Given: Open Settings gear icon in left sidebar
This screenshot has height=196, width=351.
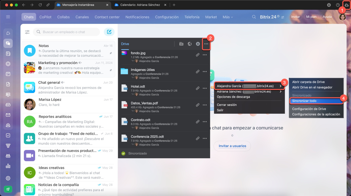Looking at the screenshot, I should pos(8,178).
